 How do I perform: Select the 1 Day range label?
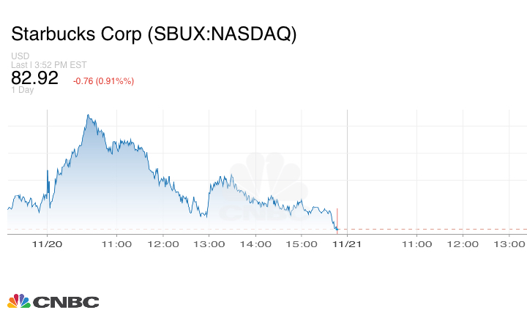22,90
